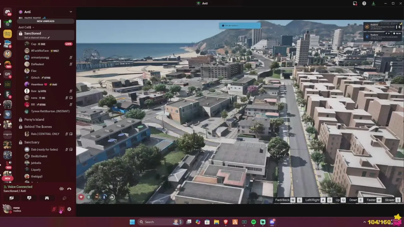Start an activity with controller icon
The width and height of the screenshot is (404, 227).
(47, 198)
